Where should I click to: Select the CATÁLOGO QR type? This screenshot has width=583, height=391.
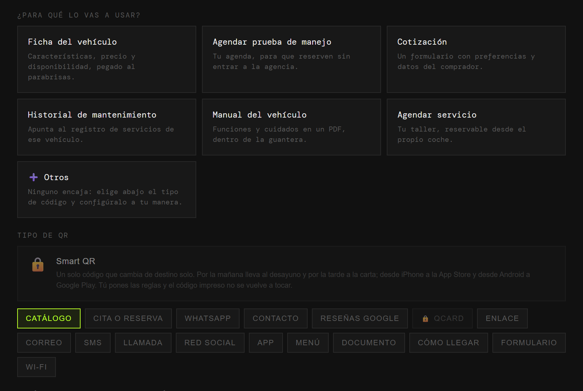pyautogui.click(x=49, y=318)
